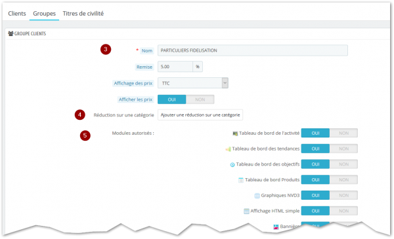Click the Nom text field
This screenshot has width=394, height=239.
tap(253, 50)
